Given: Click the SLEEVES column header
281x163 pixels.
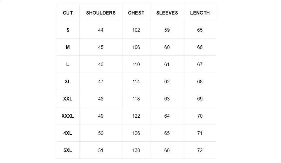Looking at the screenshot, I should click(167, 13).
